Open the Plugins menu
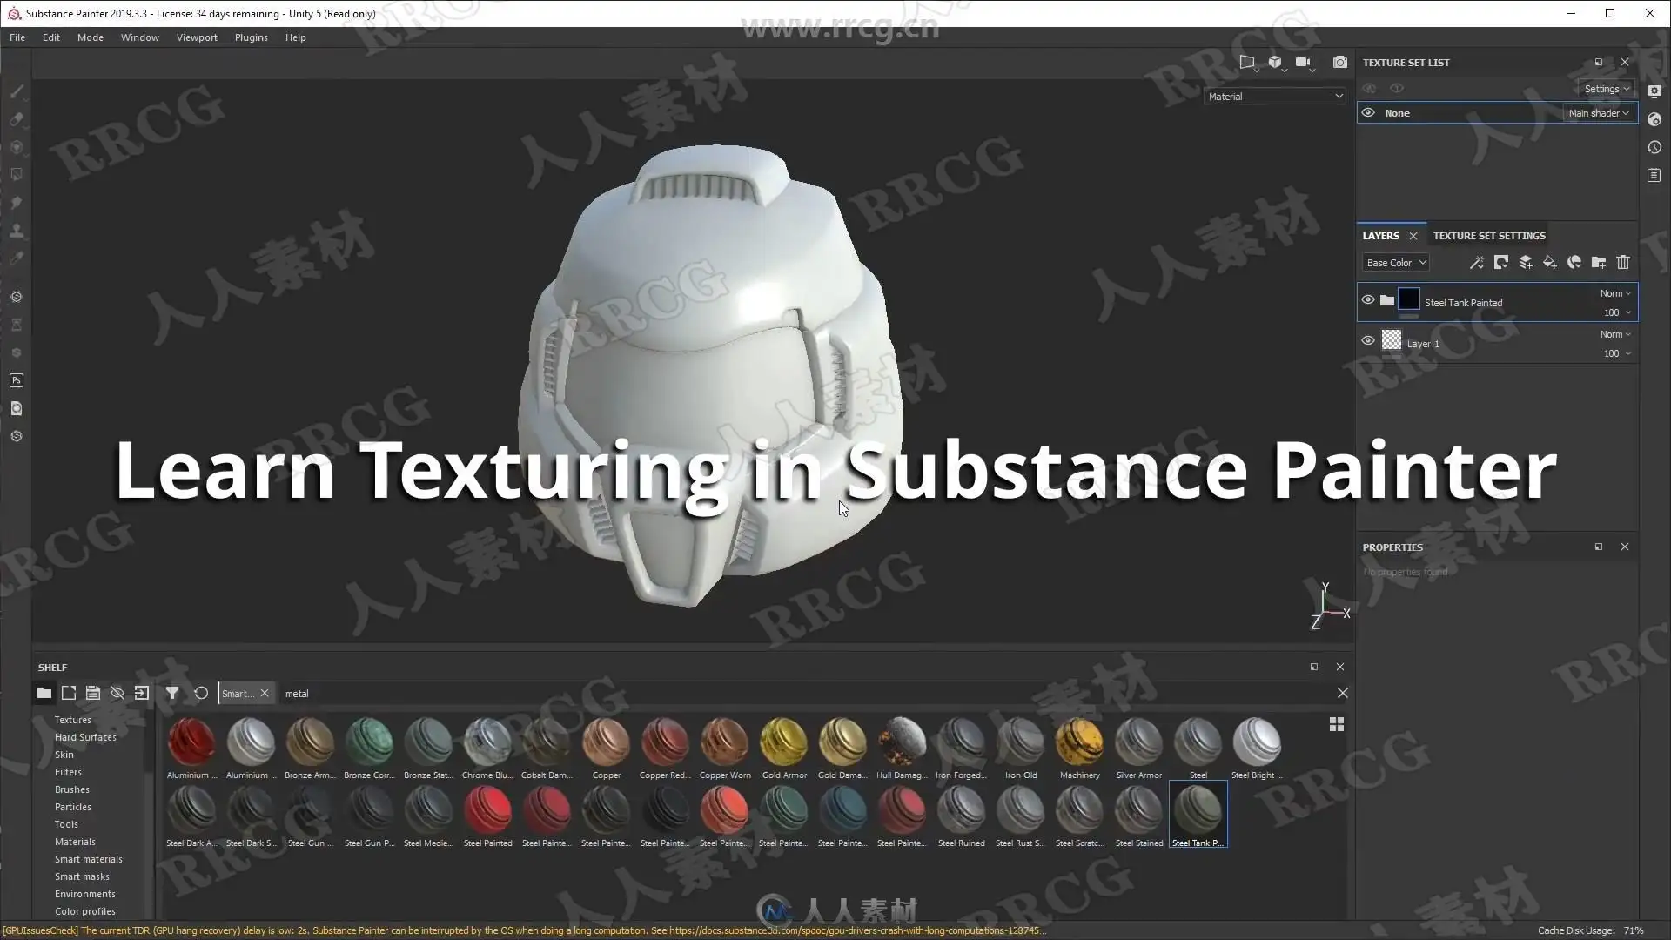1671x940 pixels. pos(251,37)
